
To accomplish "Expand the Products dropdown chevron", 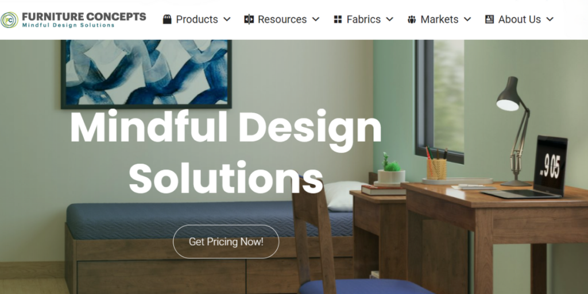I will click(x=227, y=20).
